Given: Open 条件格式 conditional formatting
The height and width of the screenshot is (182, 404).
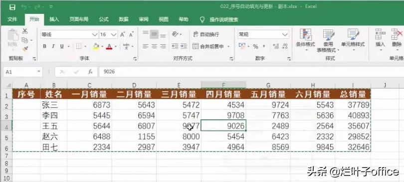Looking at the screenshot, I should point(305,40).
